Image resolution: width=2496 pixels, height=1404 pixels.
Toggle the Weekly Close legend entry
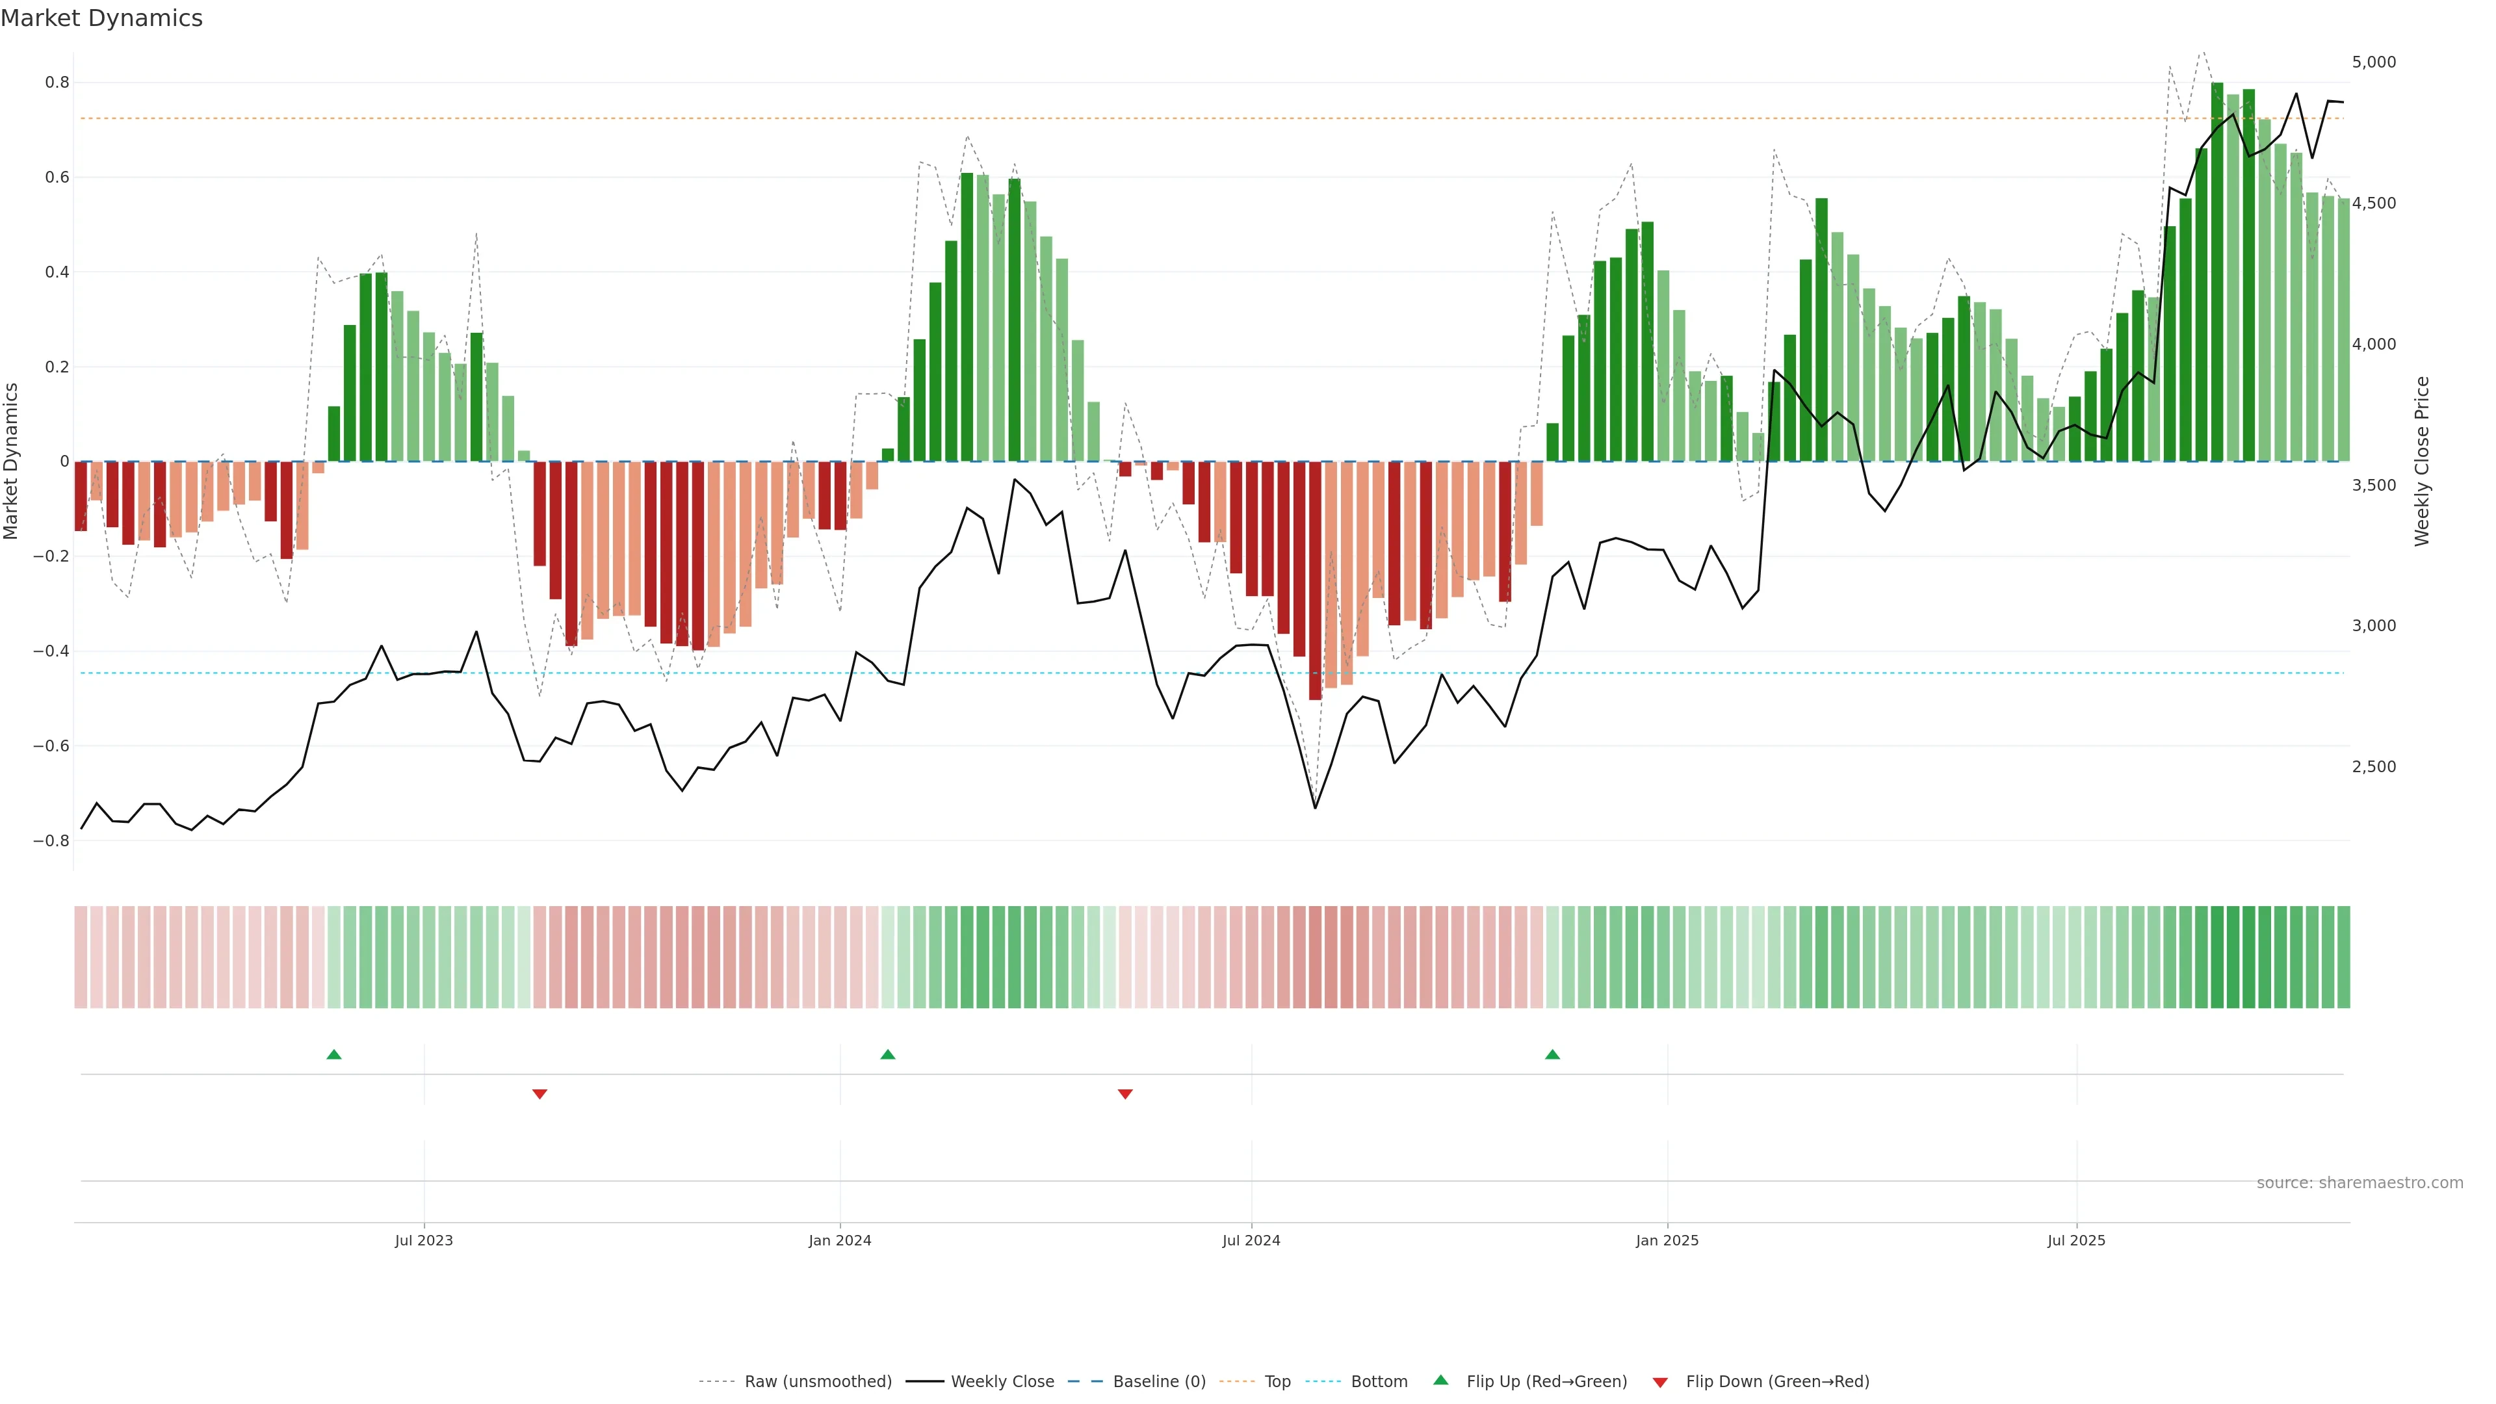pyautogui.click(x=1002, y=1382)
